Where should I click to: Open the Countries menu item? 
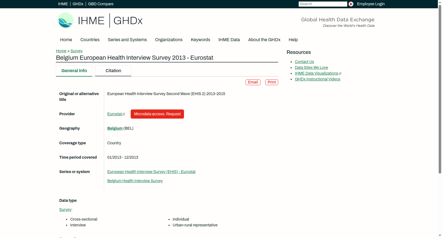click(x=90, y=40)
